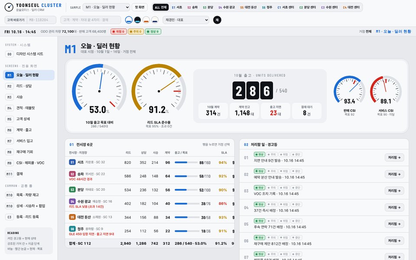416x260 pixels.
Task: Click 처리됨 for task 03 VOC 조치 기록
Action: [x=394, y=191]
